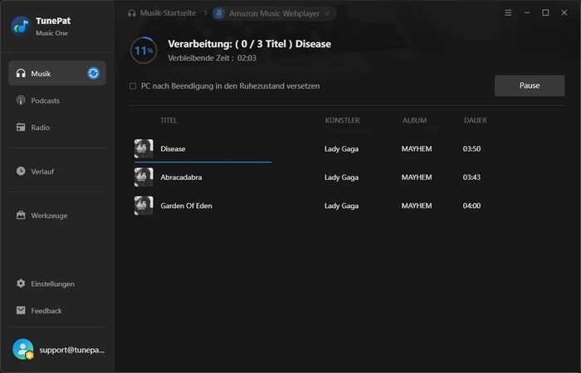
Task: Switch music source via swap arrows
Action: (x=327, y=14)
